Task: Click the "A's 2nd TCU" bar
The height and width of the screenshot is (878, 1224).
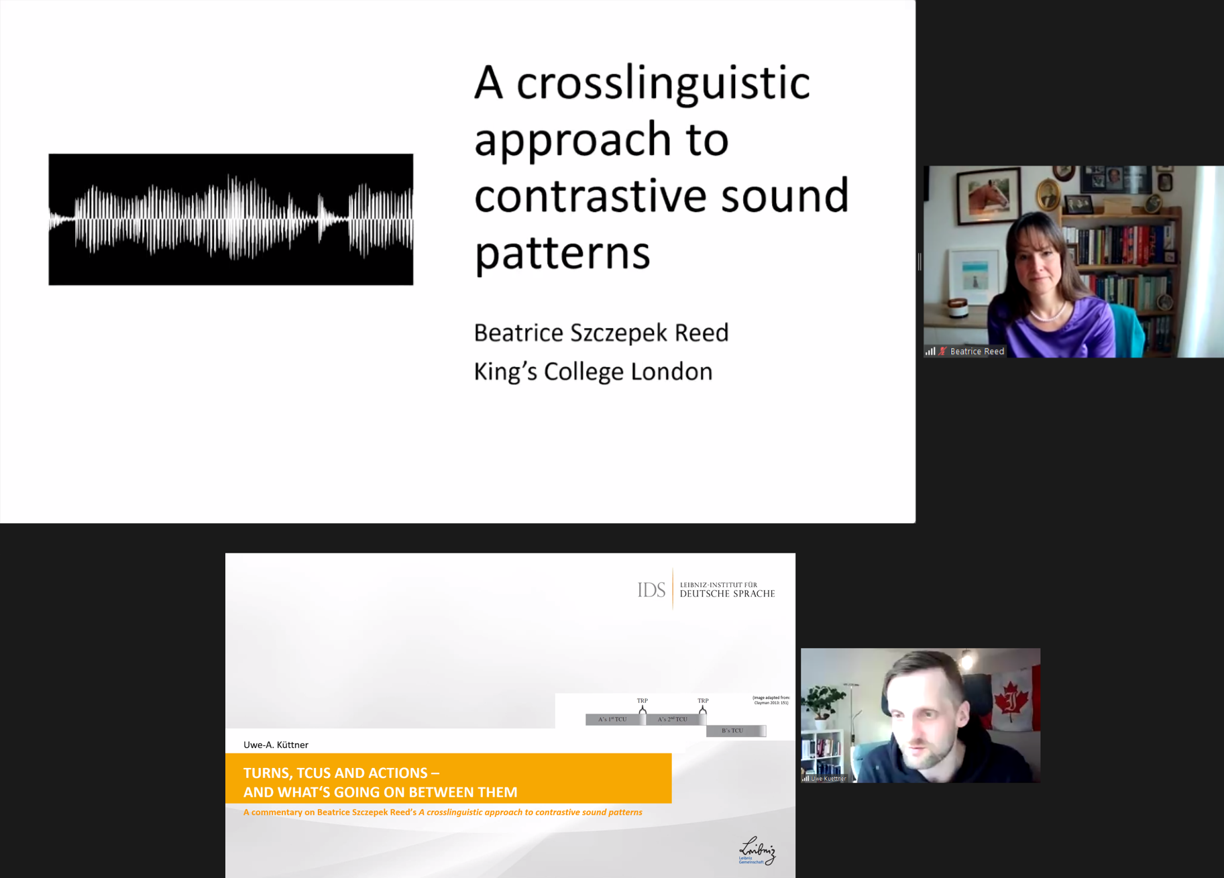Action: coord(673,719)
